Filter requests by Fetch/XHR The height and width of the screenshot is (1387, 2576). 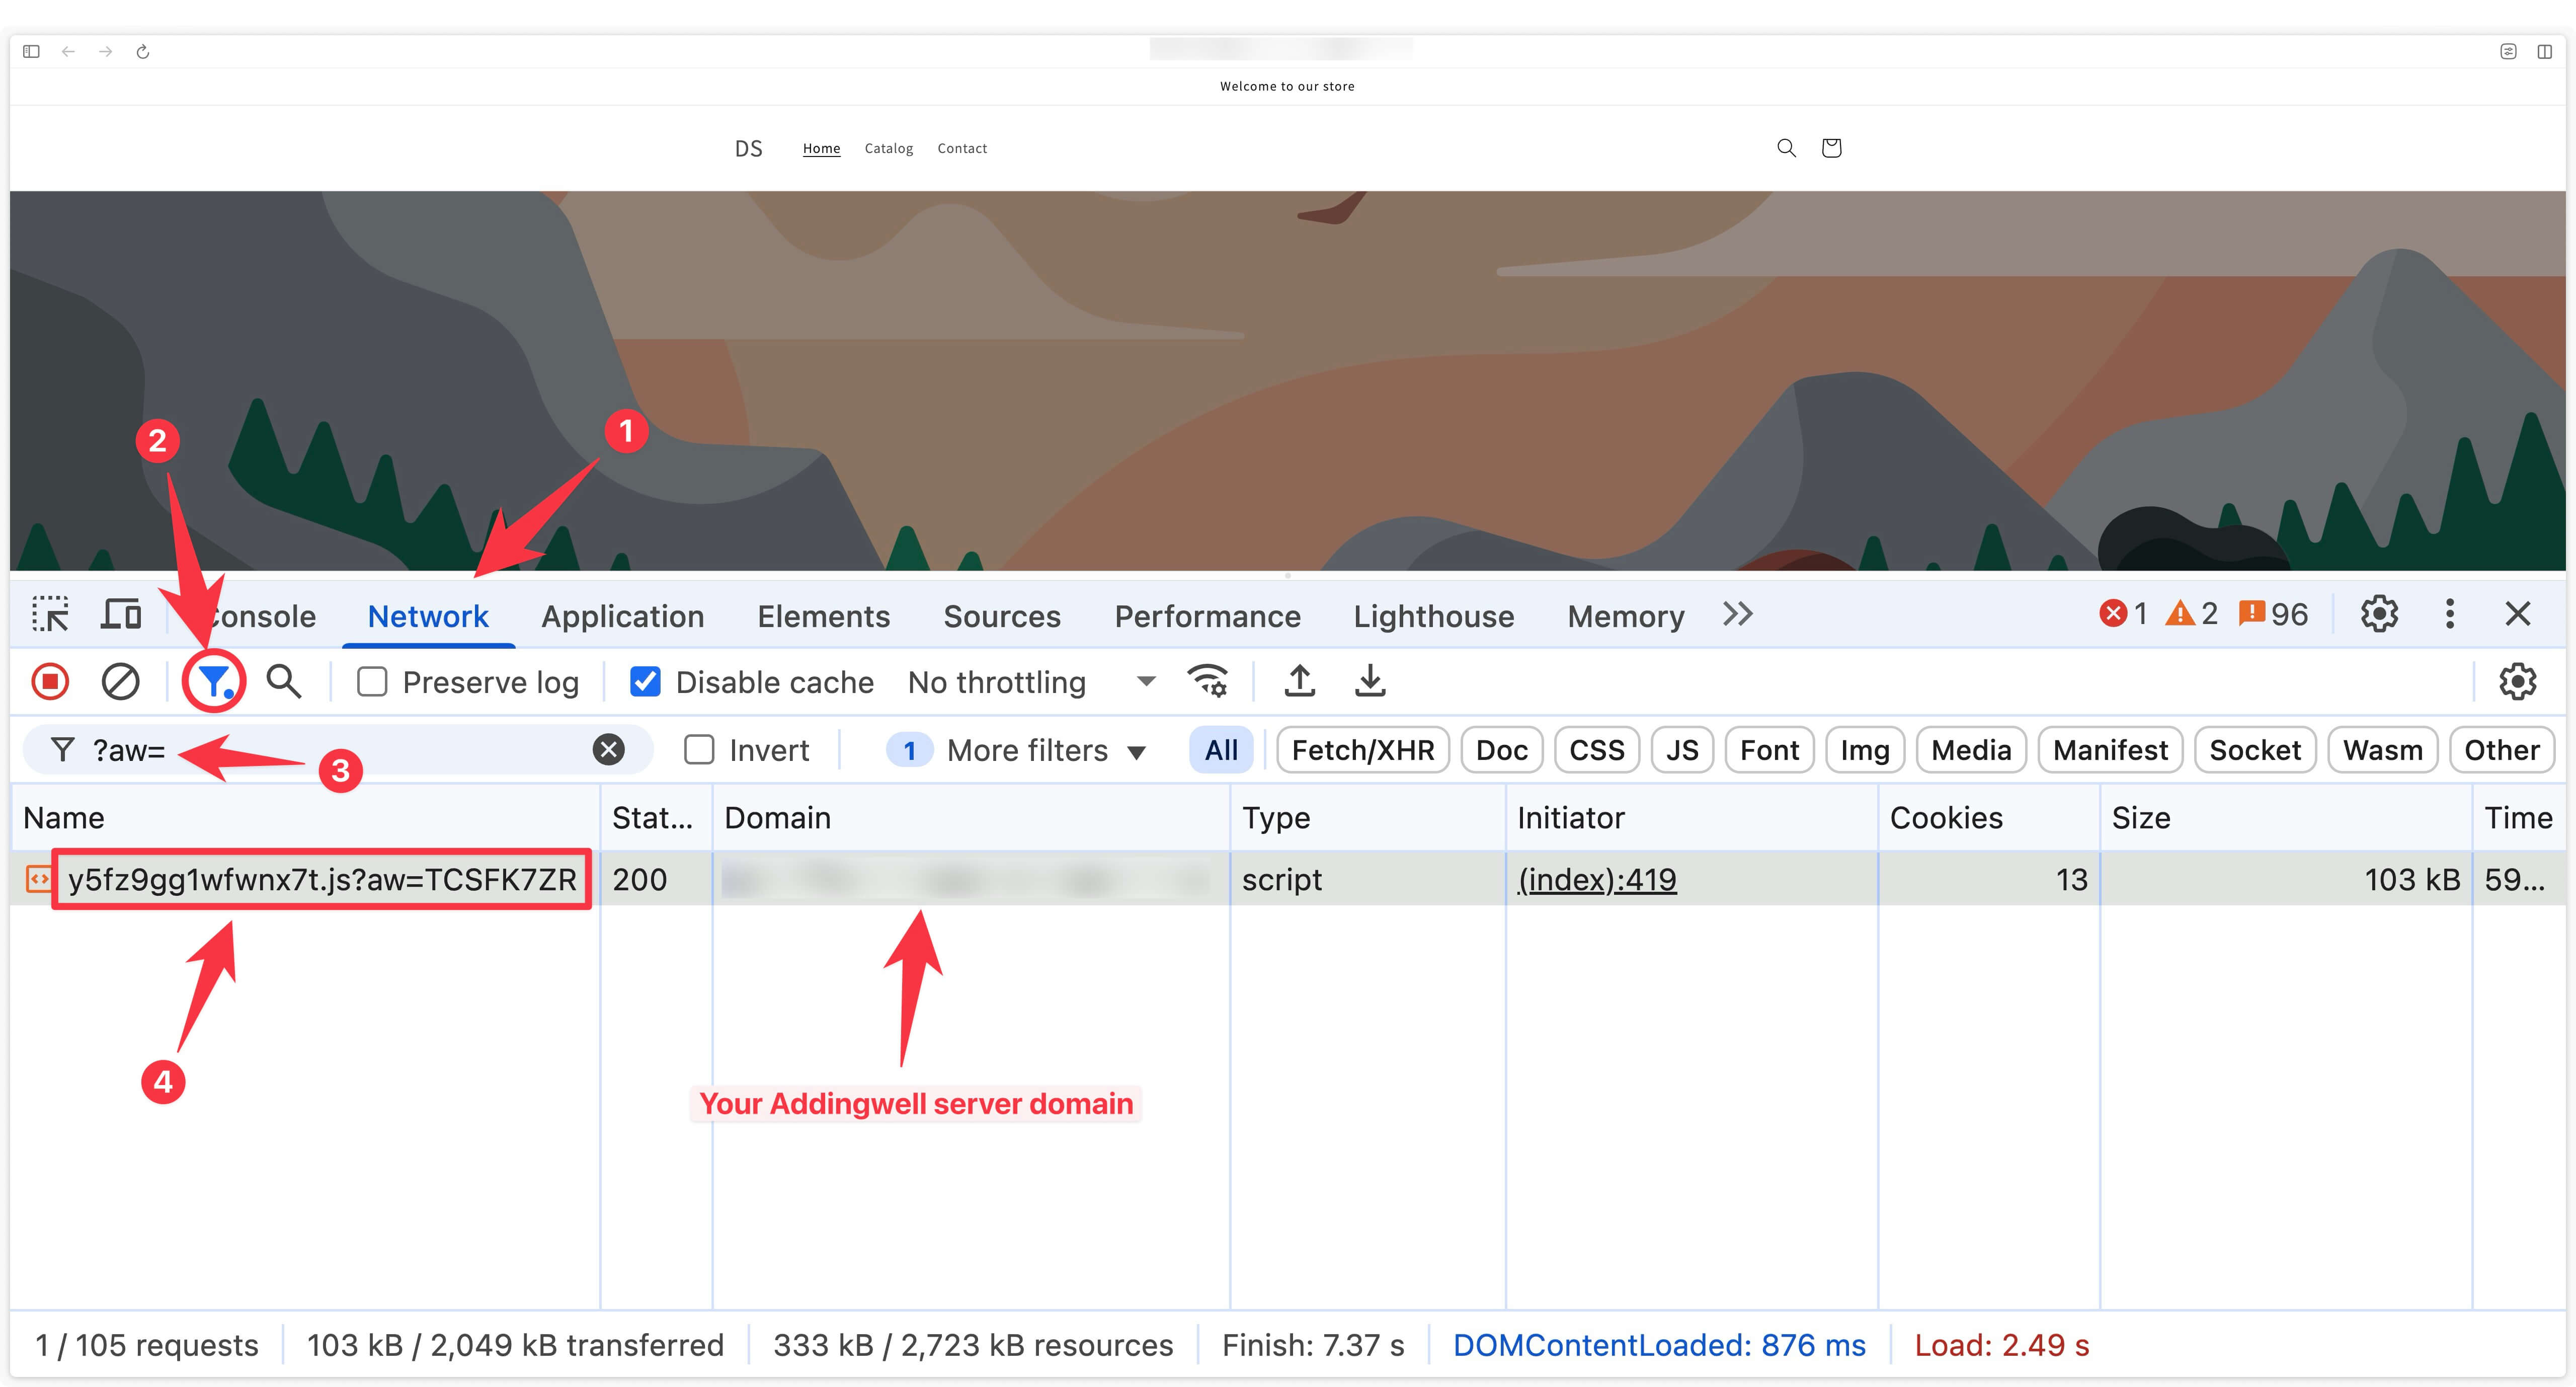(x=1363, y=750)
